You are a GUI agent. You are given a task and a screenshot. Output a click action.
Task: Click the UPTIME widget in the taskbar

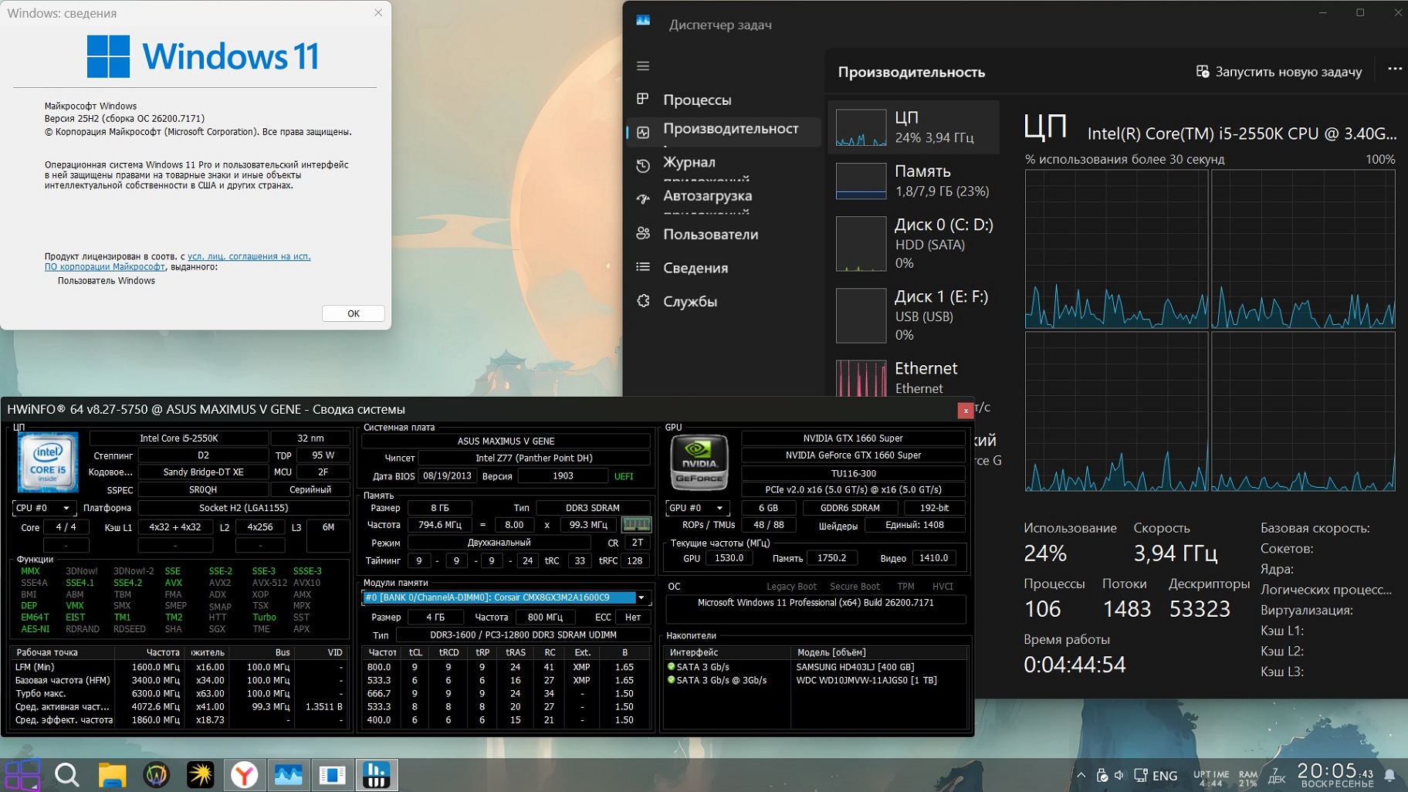pyautogui.click(x=1210, y=778)
